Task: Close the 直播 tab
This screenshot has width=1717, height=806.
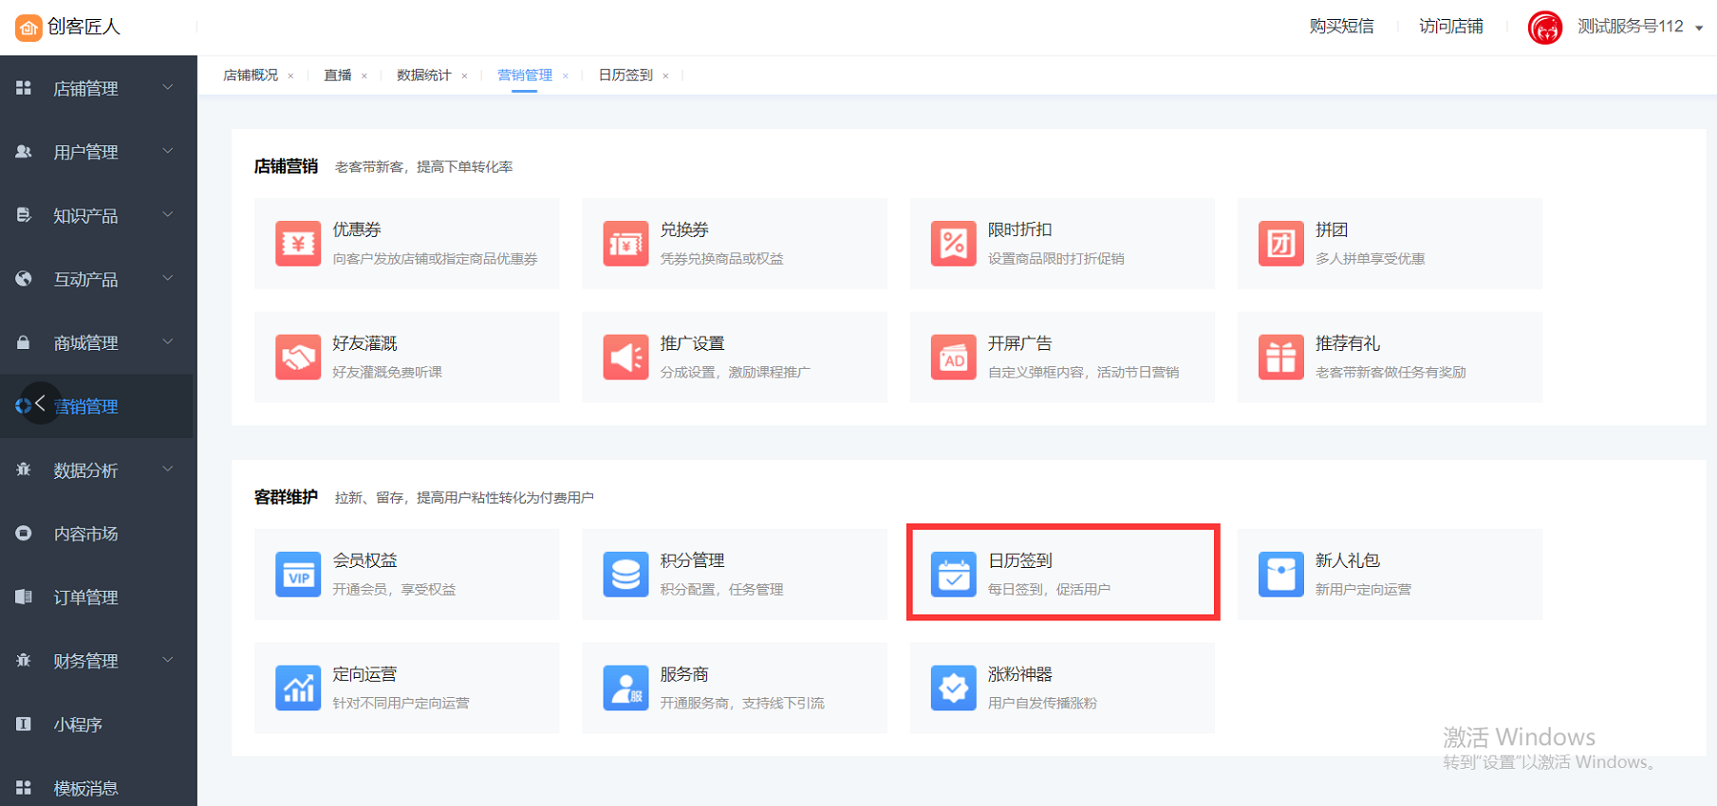Action: click(x=364, y=76)
